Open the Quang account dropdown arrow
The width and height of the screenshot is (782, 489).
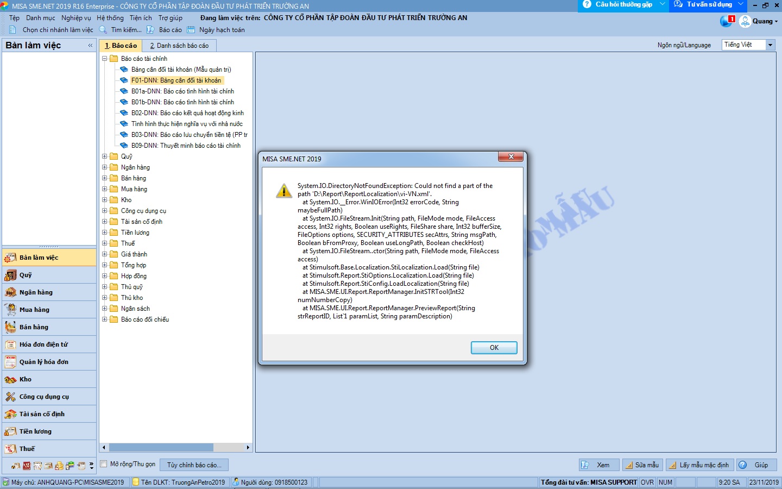tap(776, 22)
